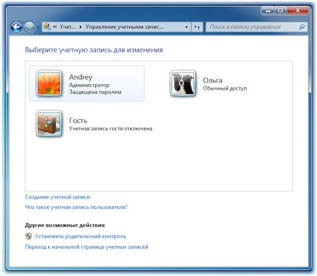317x276 pixels.
Task: Expand the arrow after 'Учет...' breadcrumb
Action: [x=81, y=27]
